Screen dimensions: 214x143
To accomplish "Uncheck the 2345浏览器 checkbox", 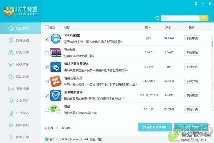I will point(47,39).
